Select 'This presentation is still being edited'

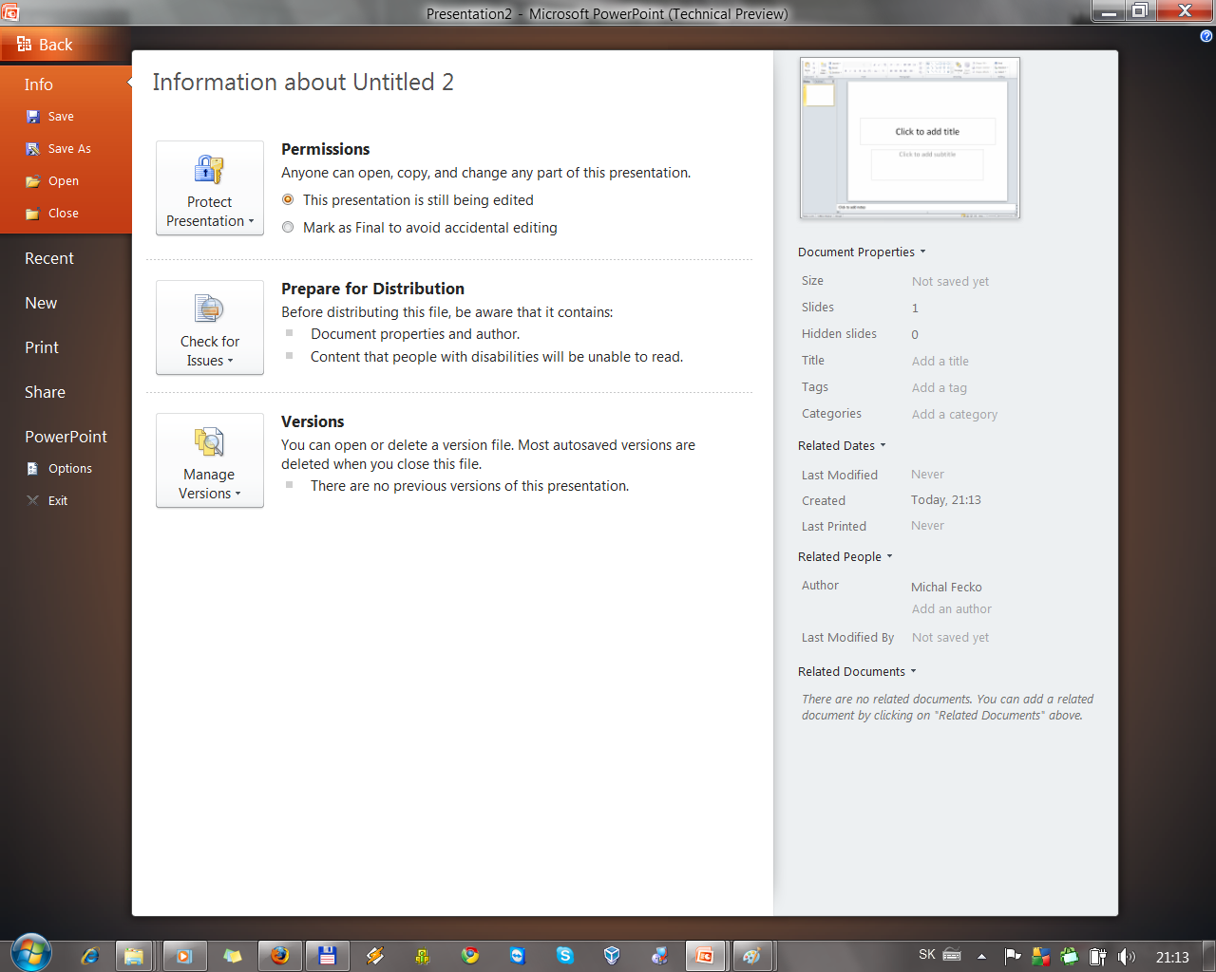(x=288, y=200)
